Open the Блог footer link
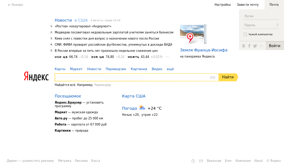 (228, 161)
